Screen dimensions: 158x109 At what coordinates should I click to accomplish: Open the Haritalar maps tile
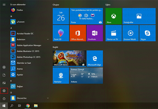click(61, 75)
